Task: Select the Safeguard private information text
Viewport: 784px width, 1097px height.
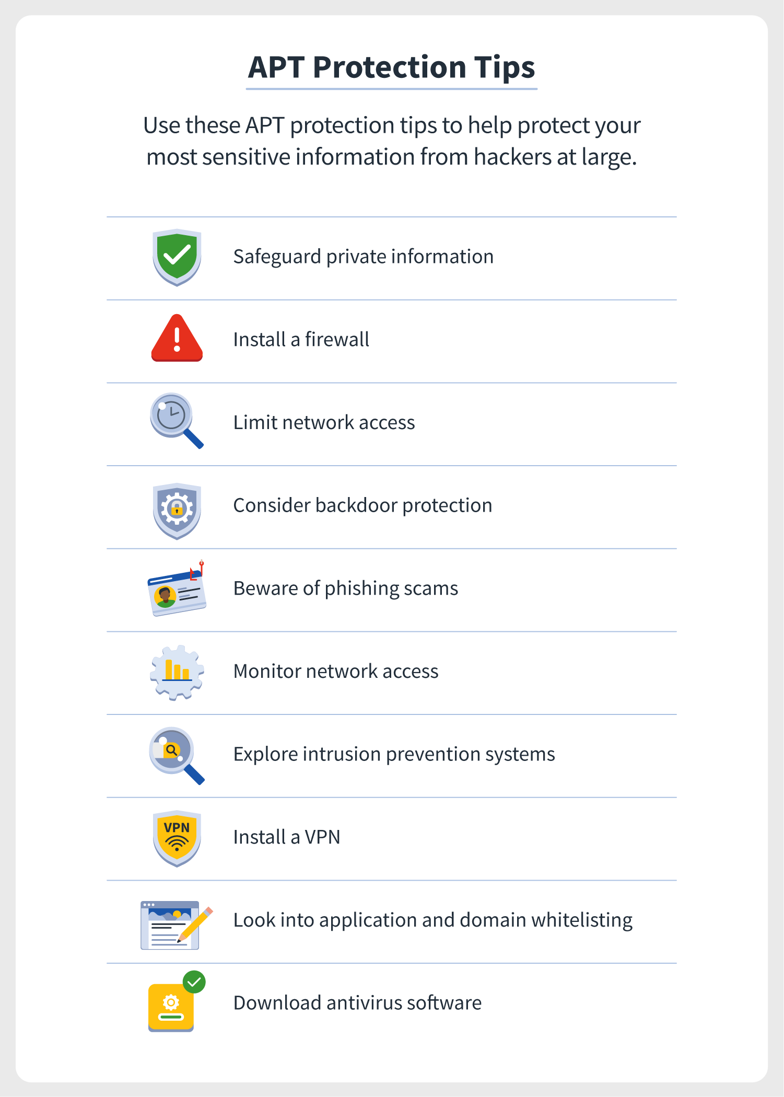Action: click(364, 257)
